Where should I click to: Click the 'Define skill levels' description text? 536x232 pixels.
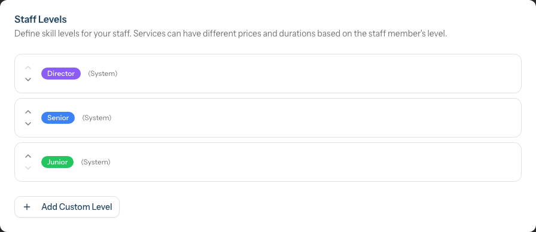click(x=231, y=34)
